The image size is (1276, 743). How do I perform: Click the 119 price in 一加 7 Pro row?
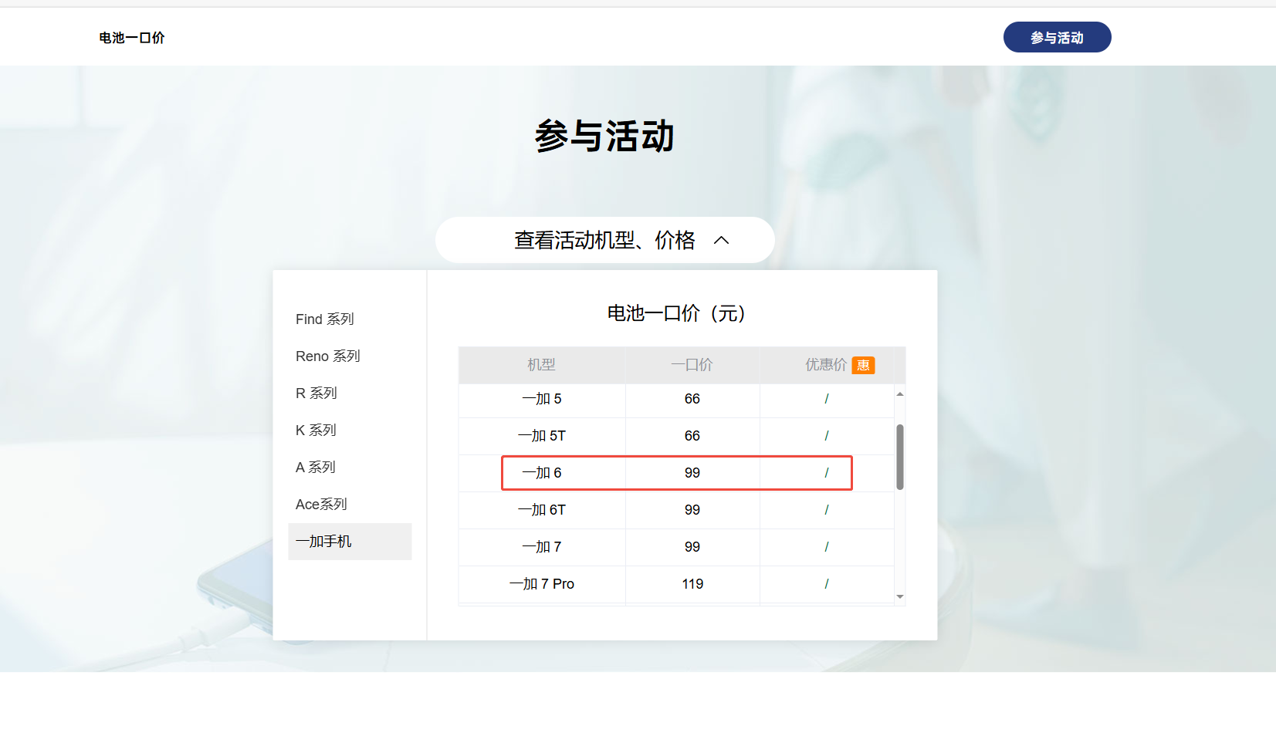(692, 584)
